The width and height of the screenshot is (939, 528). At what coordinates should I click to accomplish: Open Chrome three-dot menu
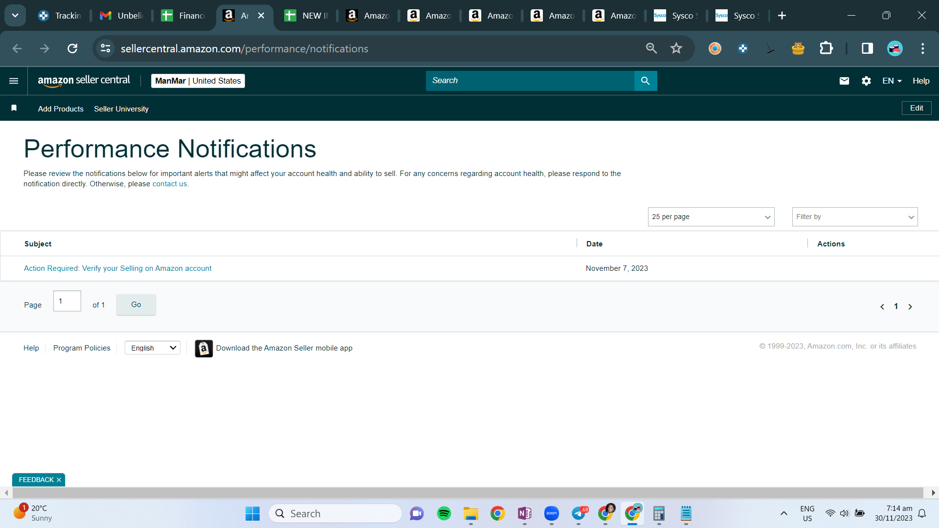[923, 48]
